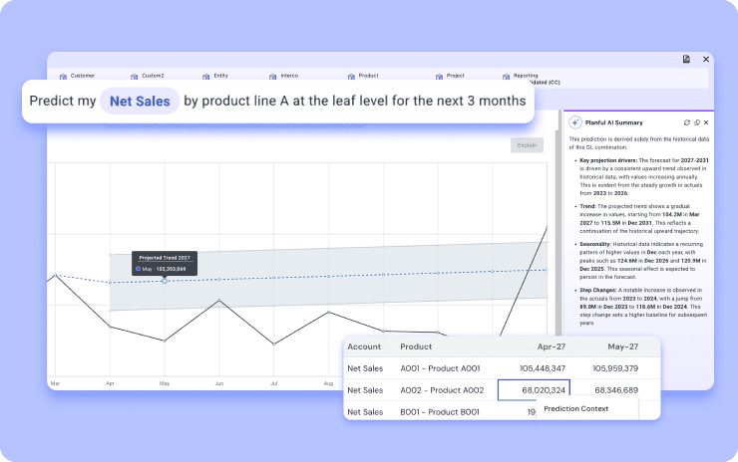Click the Entity dimension icon
Image resolution: width=738 pixels, height=462 pixels.
tap(206, 76)
